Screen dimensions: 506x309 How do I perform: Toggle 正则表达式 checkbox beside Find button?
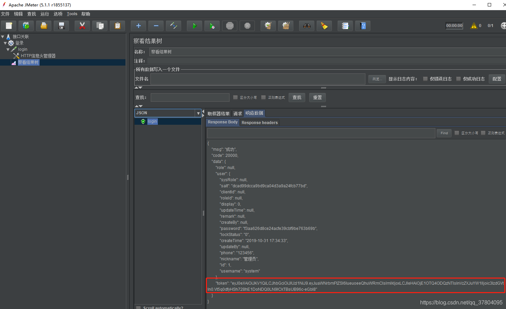point(483,133)
